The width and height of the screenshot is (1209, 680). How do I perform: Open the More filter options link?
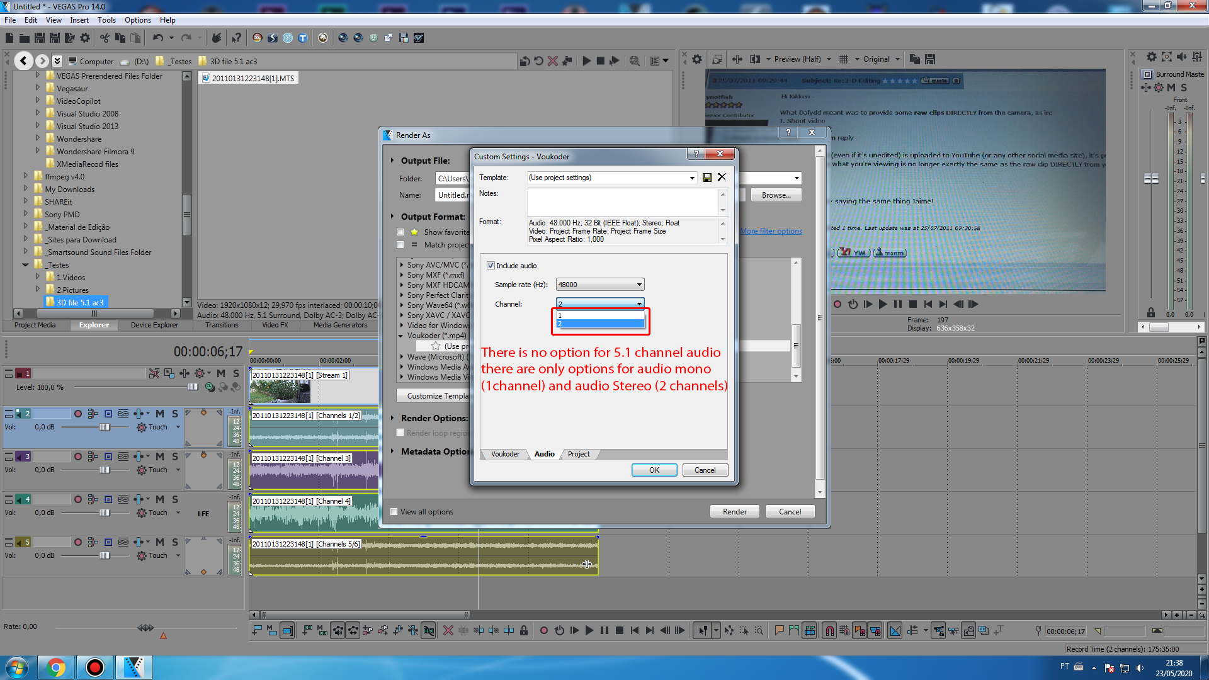pos(771,231)
